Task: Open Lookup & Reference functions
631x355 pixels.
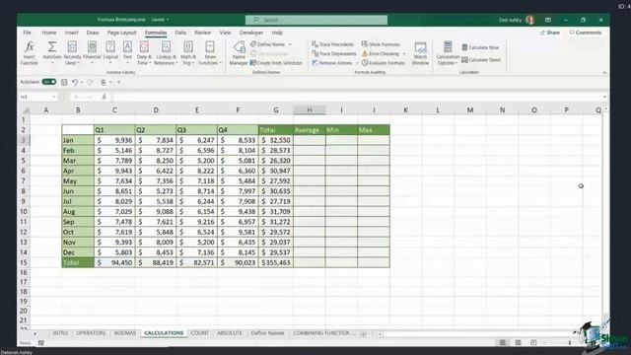Action: 166,52
